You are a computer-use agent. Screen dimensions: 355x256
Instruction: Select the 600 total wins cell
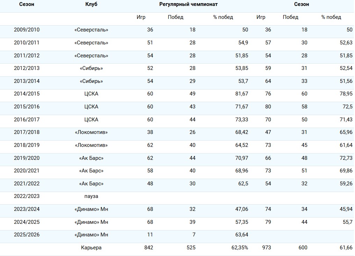[303, 248]
